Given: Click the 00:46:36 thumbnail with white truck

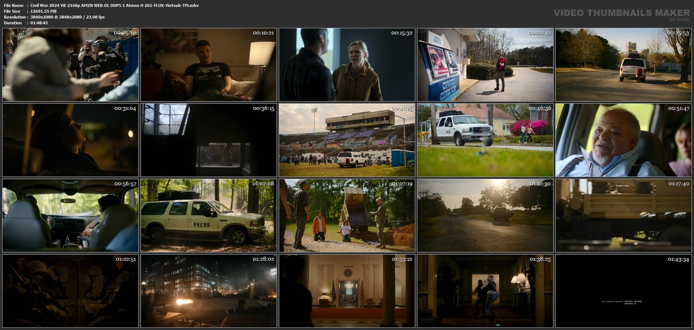Looking at the screenshot, I should [485, 140].
